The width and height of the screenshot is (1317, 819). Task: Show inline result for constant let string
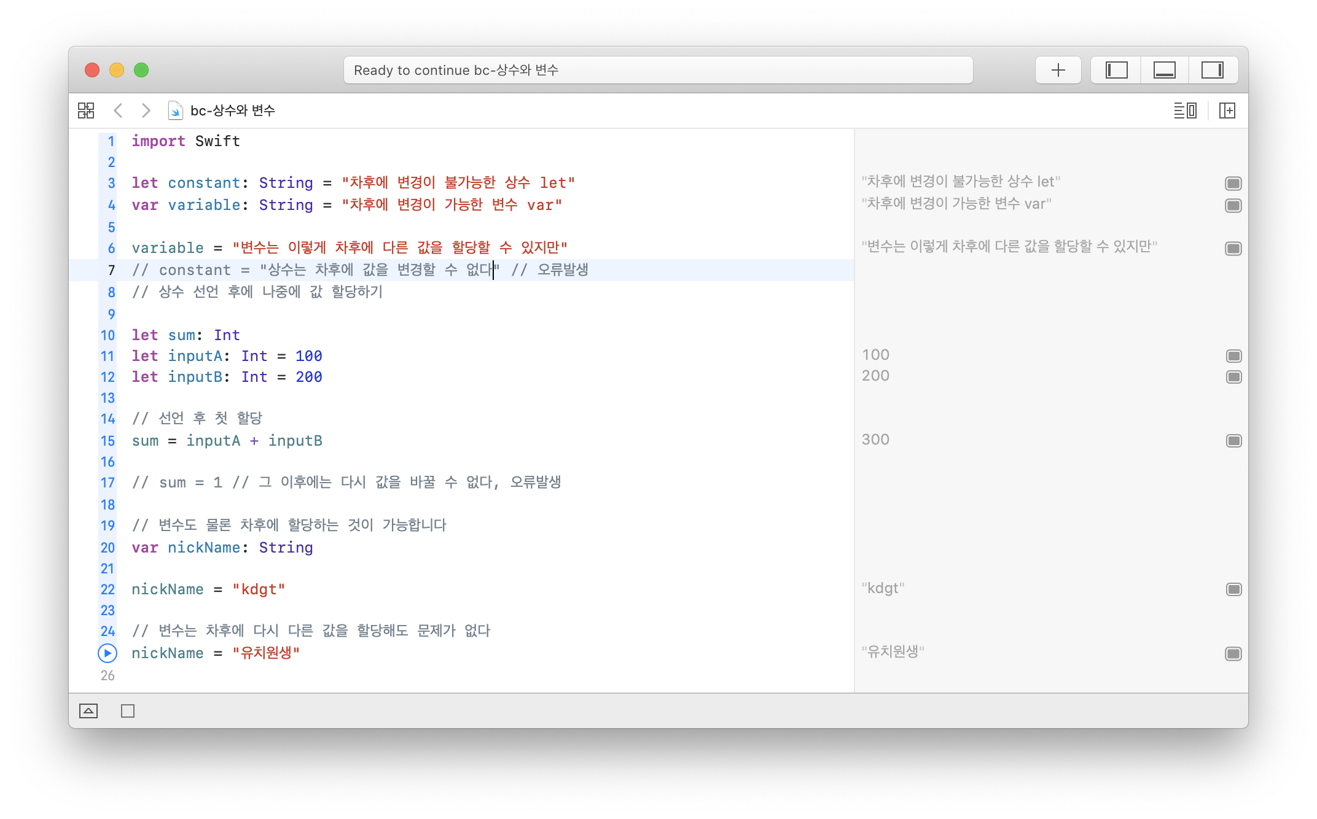(1233, 184)
